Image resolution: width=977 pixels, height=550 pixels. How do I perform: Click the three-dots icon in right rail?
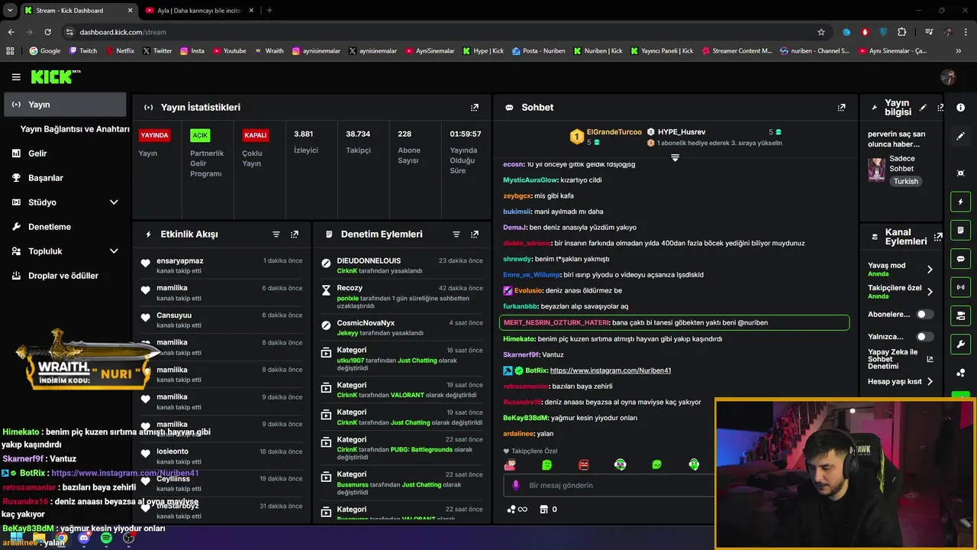[x=960, y=373]
